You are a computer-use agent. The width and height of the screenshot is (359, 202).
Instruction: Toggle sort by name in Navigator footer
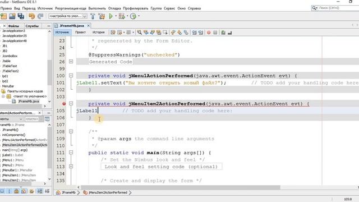(40, 191)
